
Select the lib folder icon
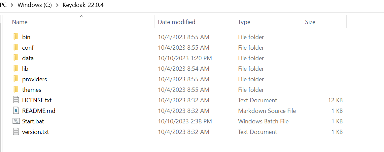click(x=16, y=68)
